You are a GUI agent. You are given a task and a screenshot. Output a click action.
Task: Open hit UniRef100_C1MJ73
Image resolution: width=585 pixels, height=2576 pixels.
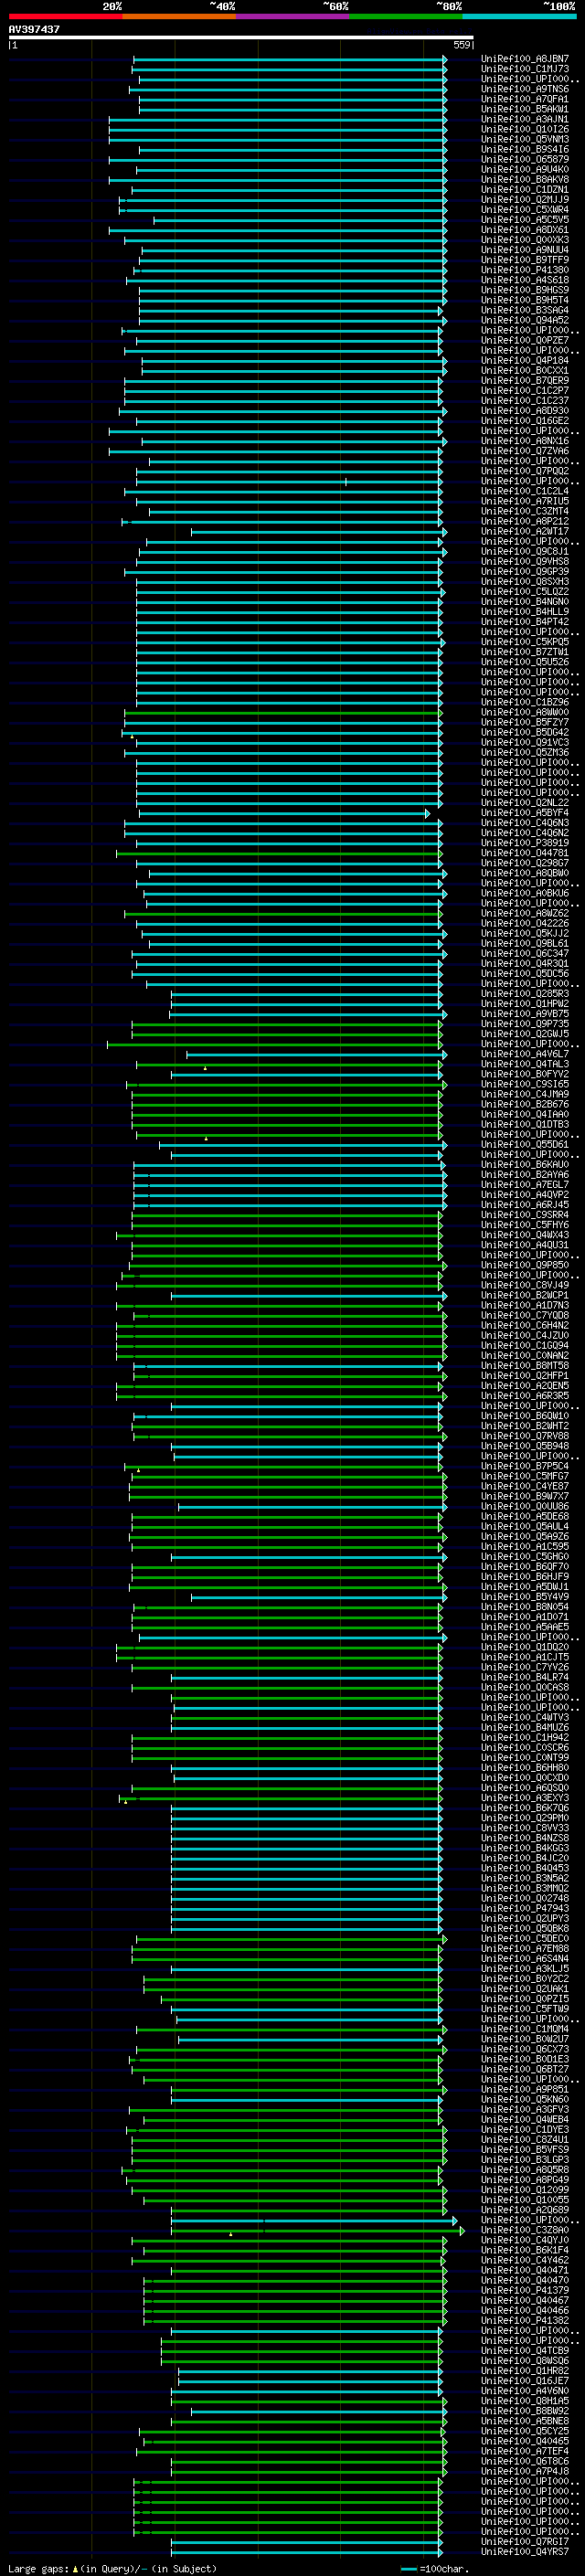[x=525, y=69]
